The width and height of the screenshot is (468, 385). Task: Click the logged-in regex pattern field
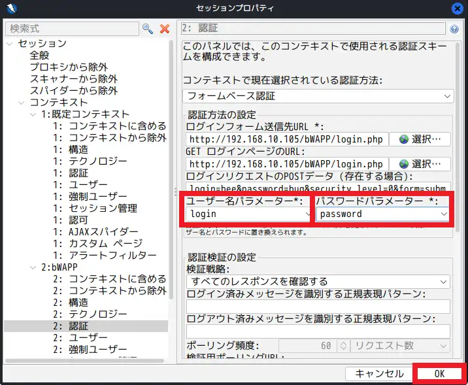tap(318, 307)
